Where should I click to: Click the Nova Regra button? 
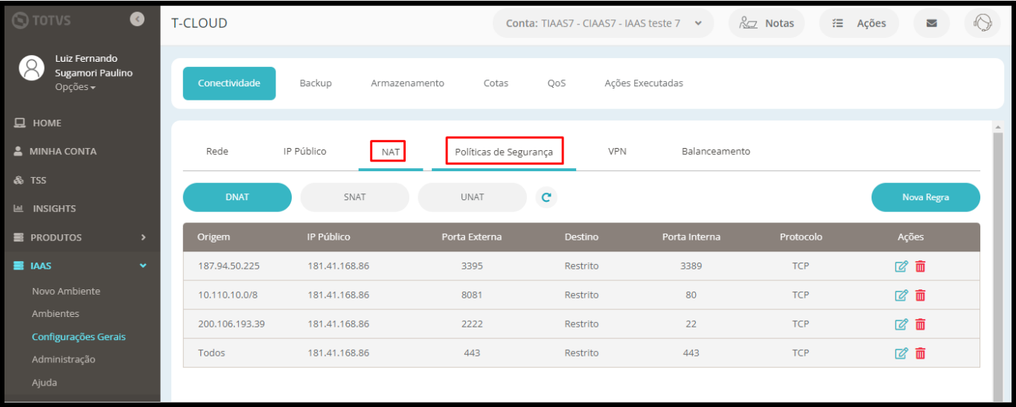(925, 197)
